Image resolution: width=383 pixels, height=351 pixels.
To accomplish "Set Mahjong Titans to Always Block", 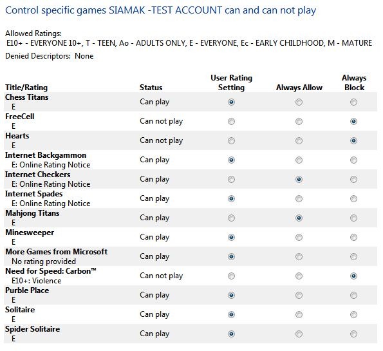I will click(x=353, y=218).
